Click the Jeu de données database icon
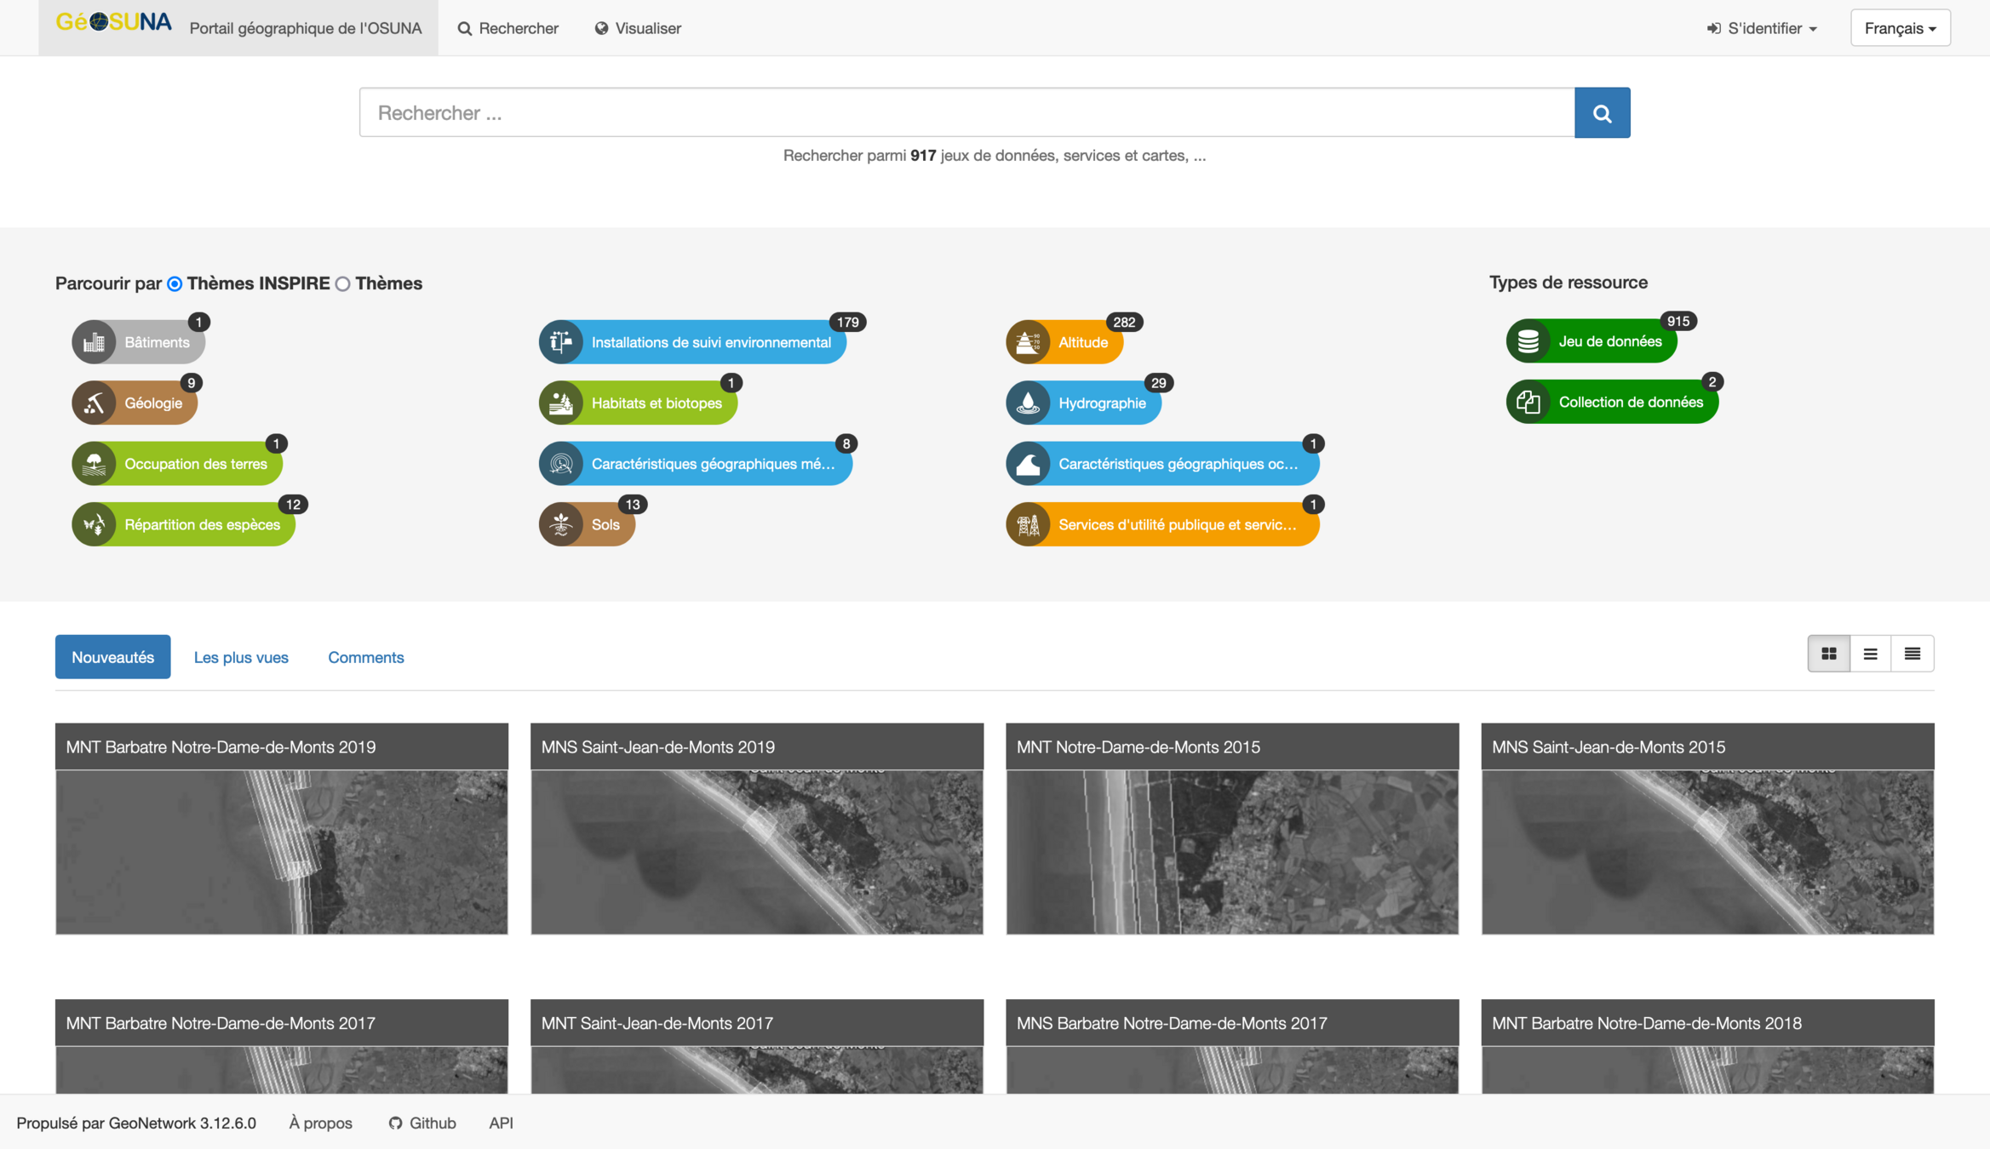 pyautogui.click(x=1528, y=341)
